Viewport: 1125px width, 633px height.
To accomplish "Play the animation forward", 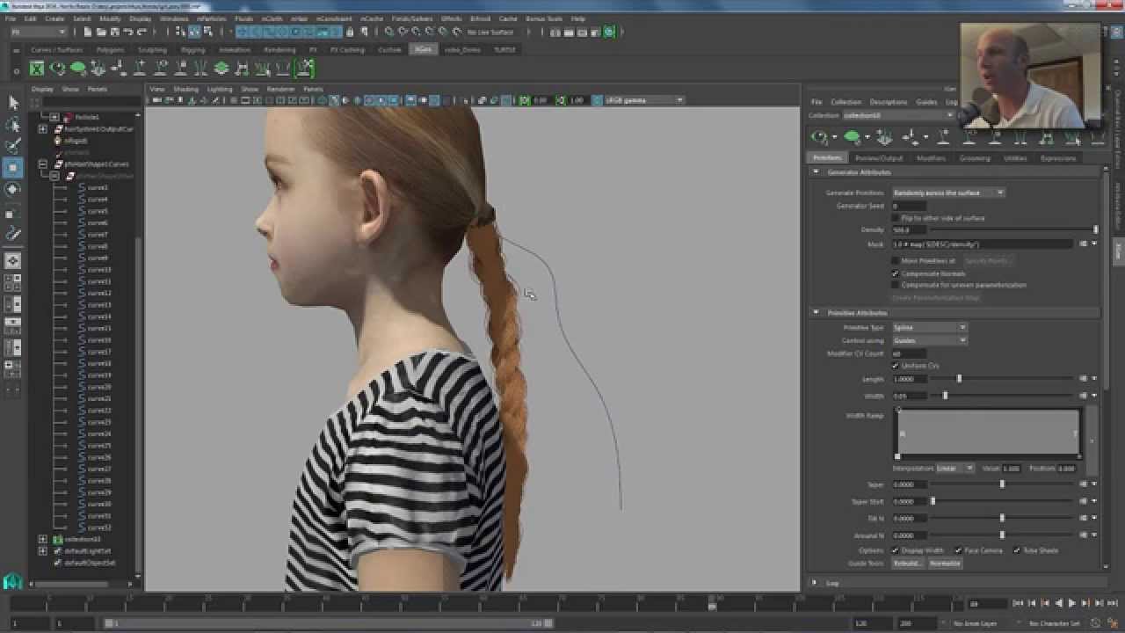I will tap(1071, 604).
